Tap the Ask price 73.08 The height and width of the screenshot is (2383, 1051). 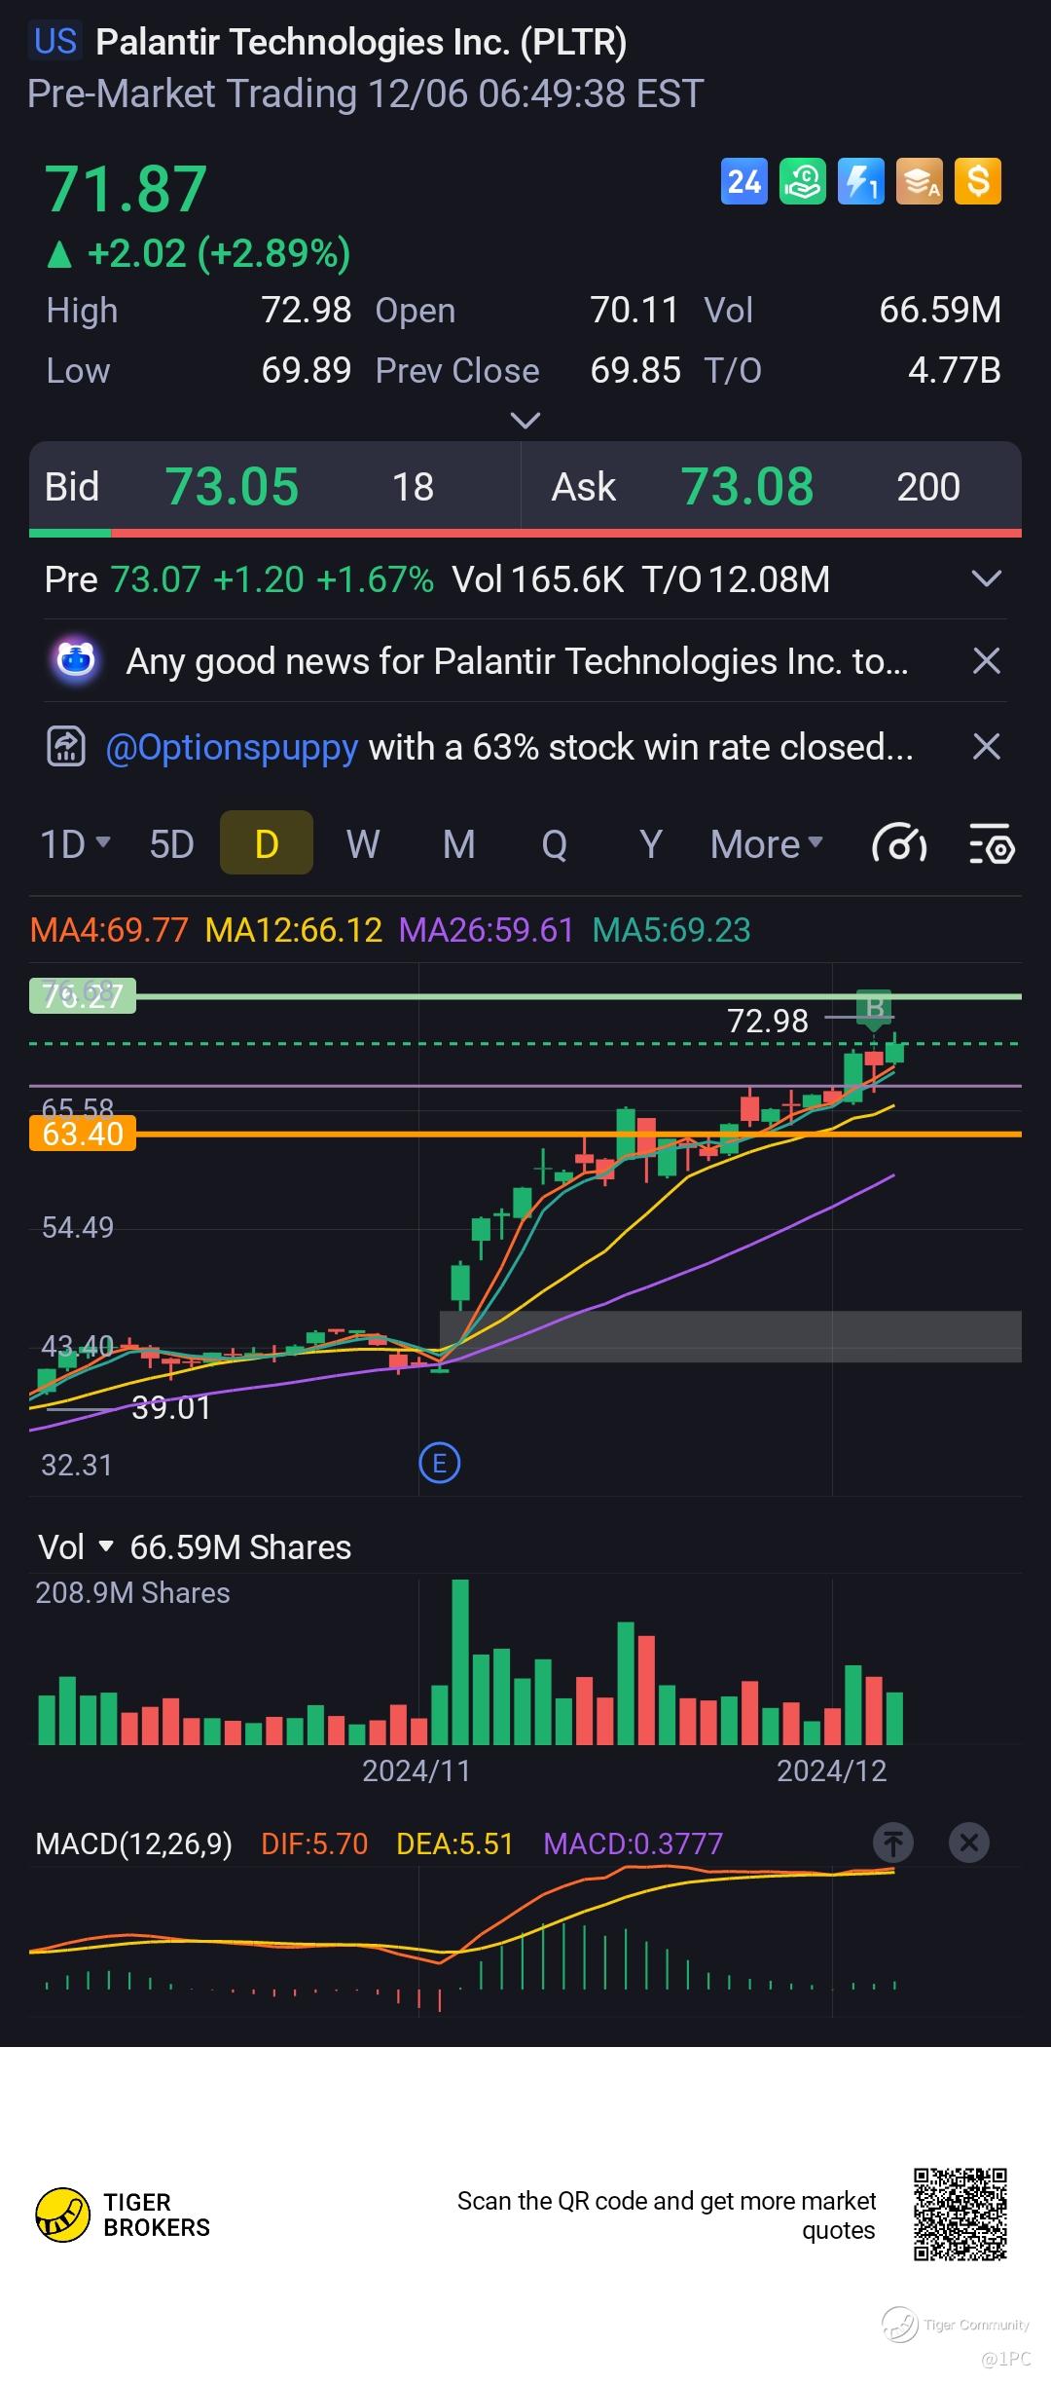tap(747, 487)
